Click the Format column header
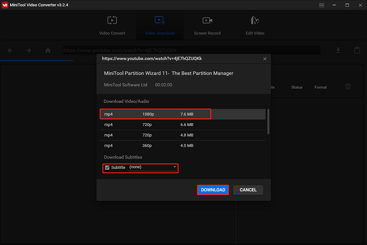 (x=320, y=87)
